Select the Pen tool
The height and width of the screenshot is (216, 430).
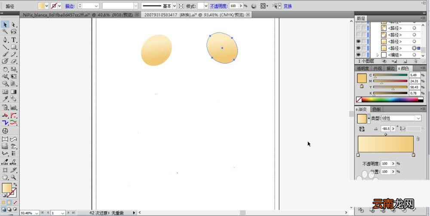click(x=5, y=40)
